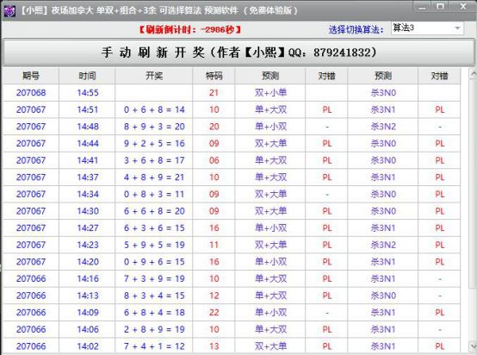This screenshot has width=477, height=355.
Task: Click draw result 6 + 6 + 8 = 20
Action: (154, 211)
